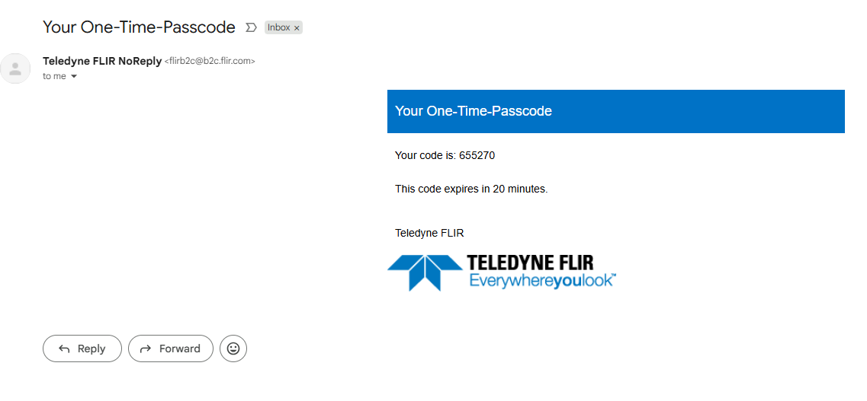Click the flirb2c@b2c.flir.com email address
The height and width of the screenshot is (401, 867).
210,62
